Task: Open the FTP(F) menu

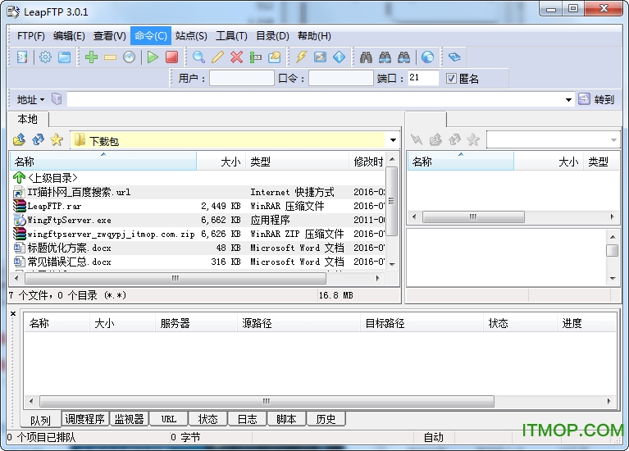Action: 31,36
